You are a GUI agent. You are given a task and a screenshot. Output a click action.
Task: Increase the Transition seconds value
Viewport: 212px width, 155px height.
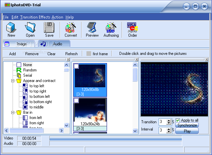click(x=169, y=121)
